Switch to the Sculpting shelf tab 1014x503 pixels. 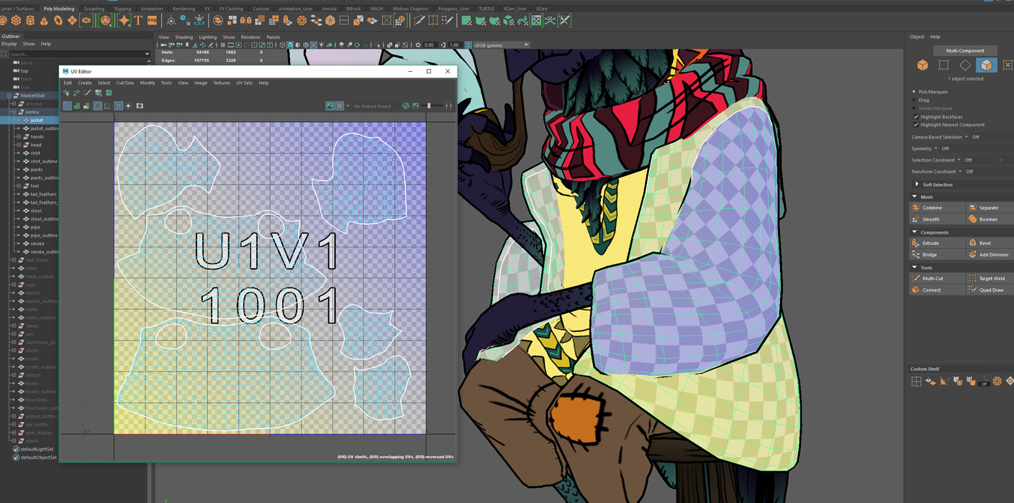tap(94, 9)
